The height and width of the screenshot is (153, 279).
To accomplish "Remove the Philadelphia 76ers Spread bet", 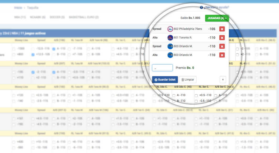I will pos(222,29).
